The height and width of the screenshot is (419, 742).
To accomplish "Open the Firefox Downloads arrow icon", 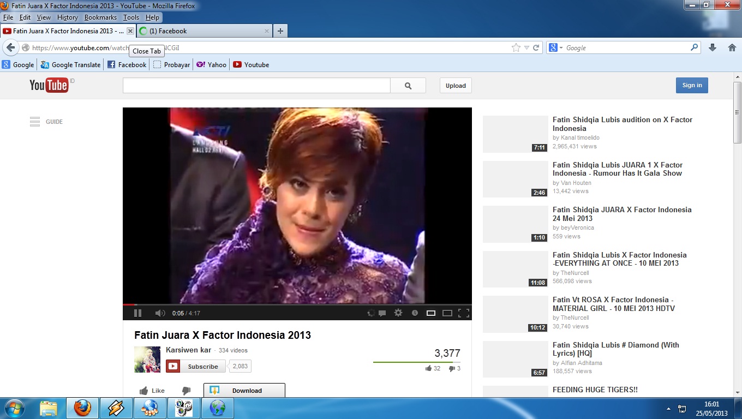I will tap(712, 48).
